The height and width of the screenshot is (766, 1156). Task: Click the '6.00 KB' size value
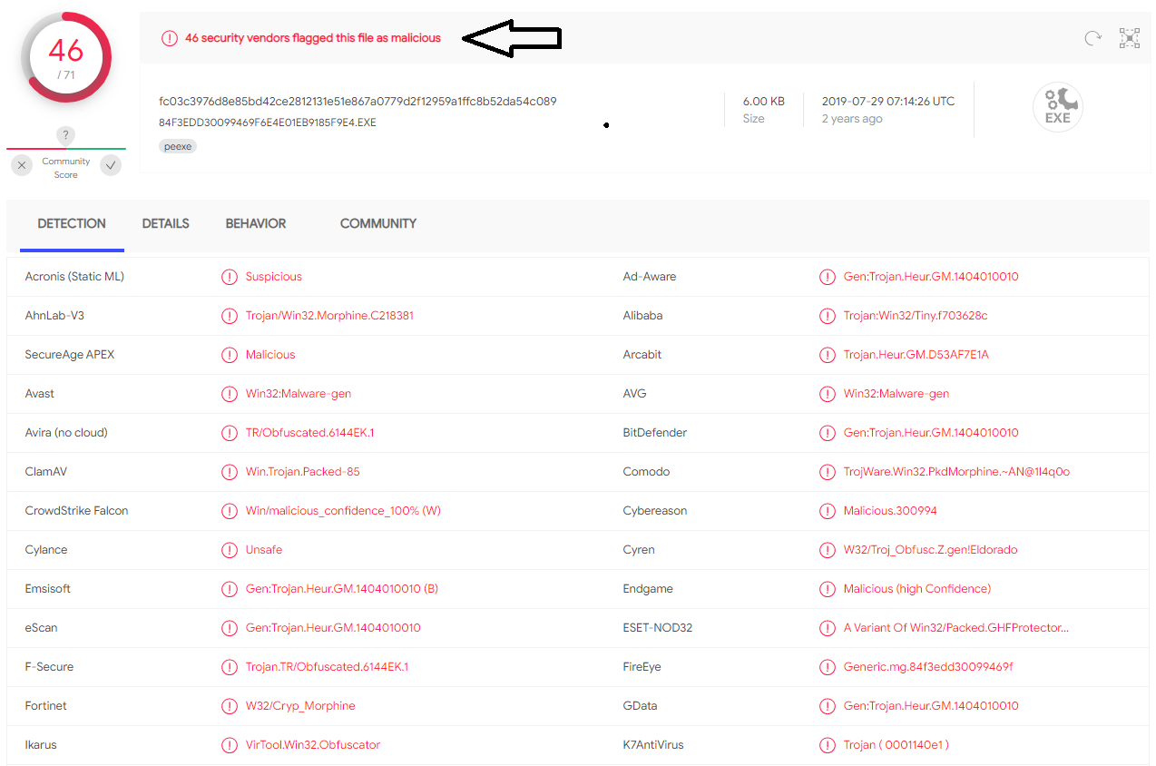[764, 102]
